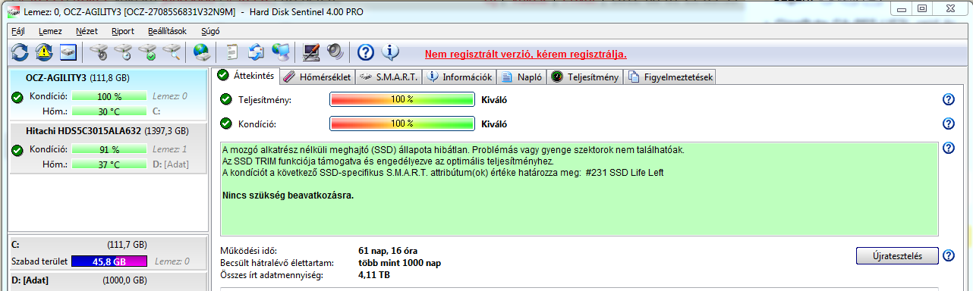
Task: Click the '4,11 TB' written data value
Action: tap(374, 275)
